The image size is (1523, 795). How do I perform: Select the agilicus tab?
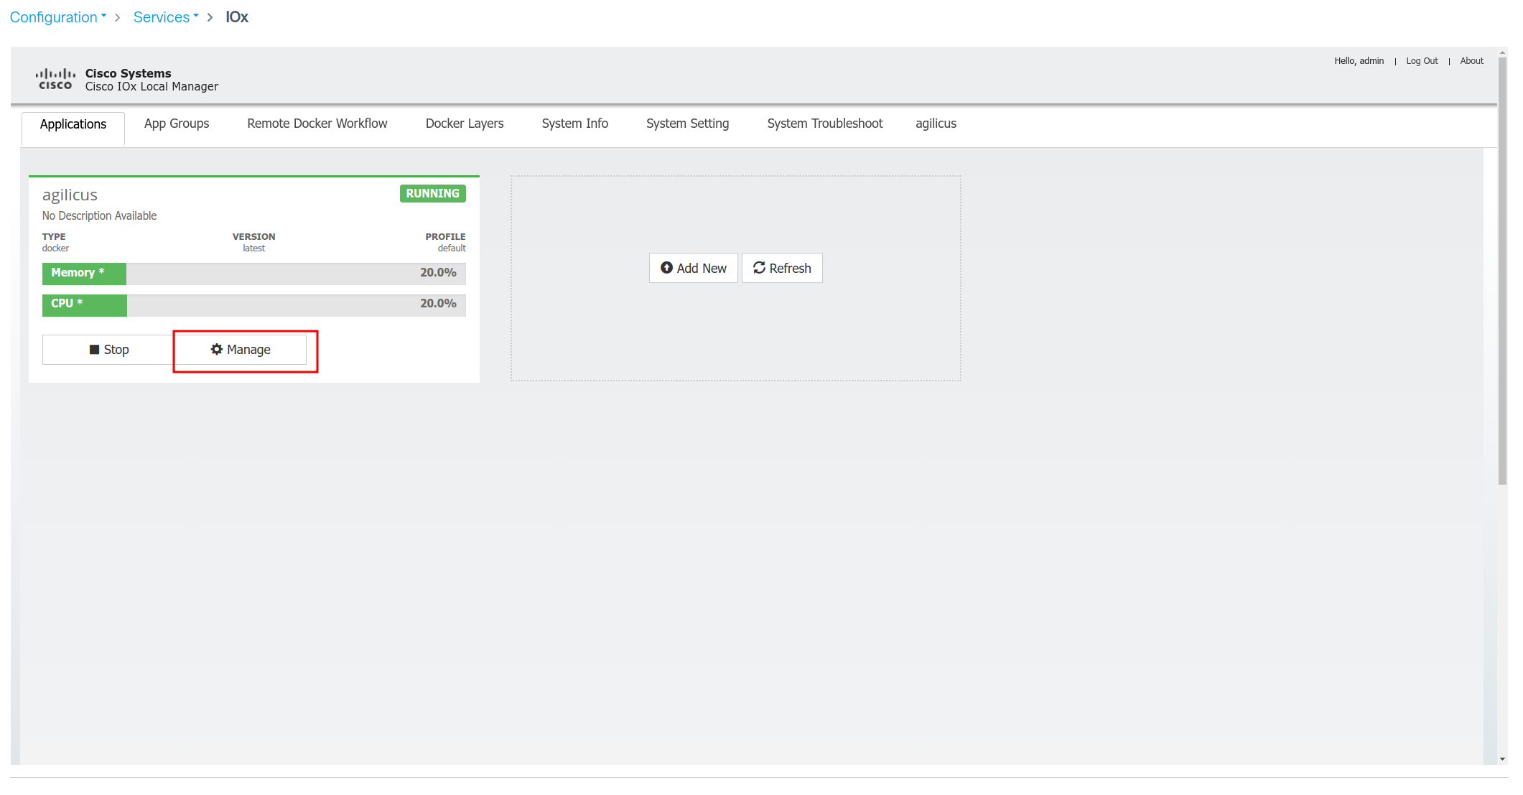tap(936, 124)
